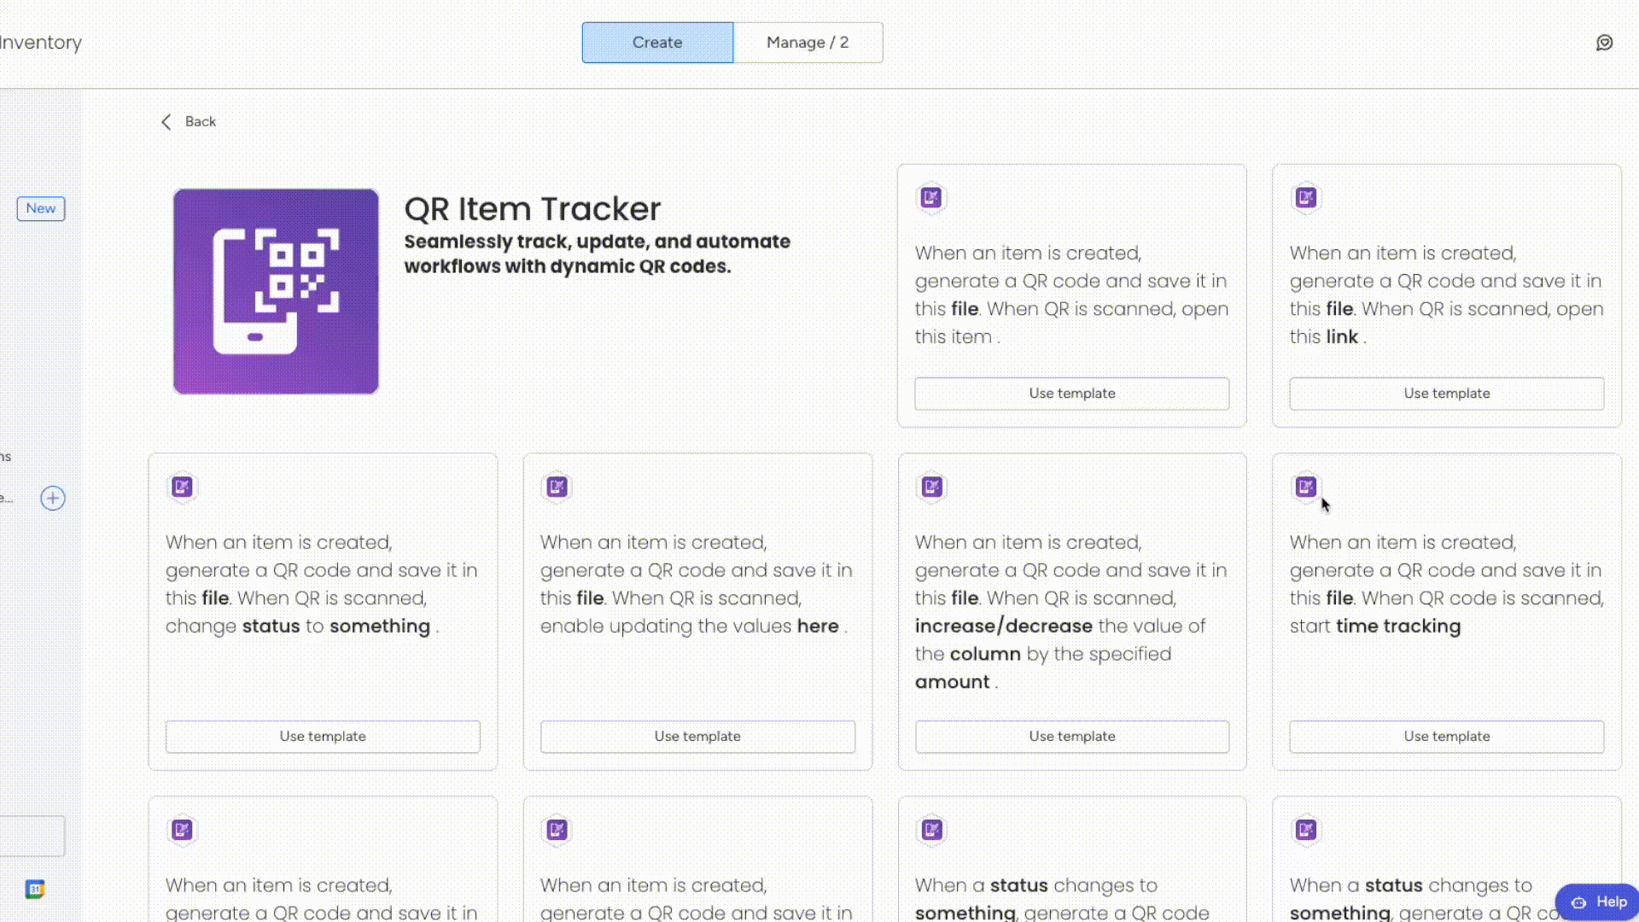
Task: Click bold 'amount' in increase/decrease recipe
Action: point(953,682)
